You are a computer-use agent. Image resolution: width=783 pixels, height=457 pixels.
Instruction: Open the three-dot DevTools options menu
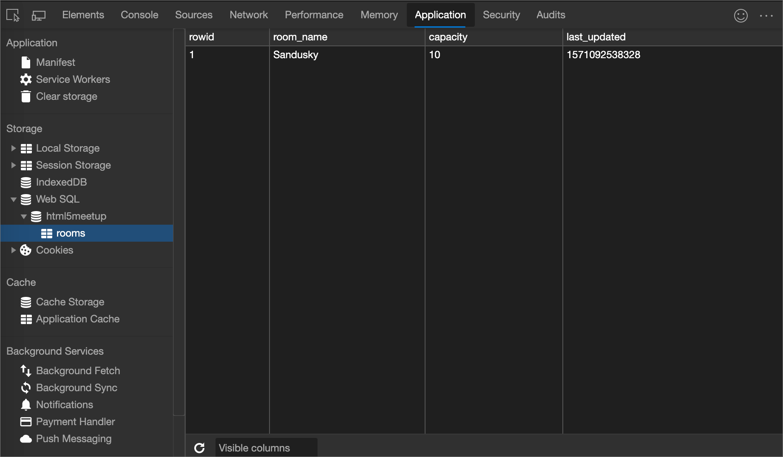point(766,16)
